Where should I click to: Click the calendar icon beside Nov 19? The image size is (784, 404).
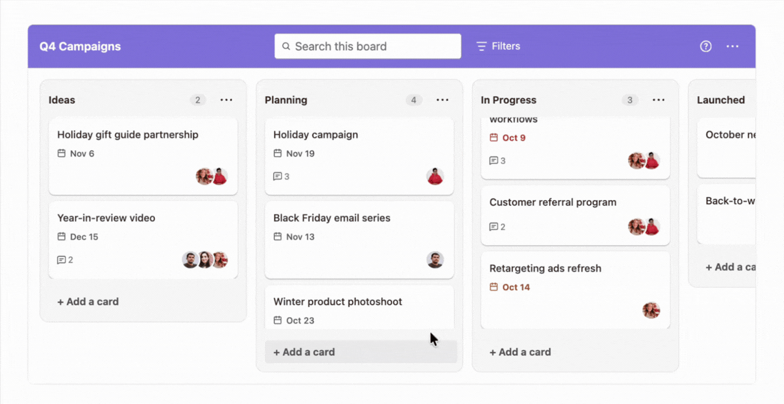tap(277, 154)
